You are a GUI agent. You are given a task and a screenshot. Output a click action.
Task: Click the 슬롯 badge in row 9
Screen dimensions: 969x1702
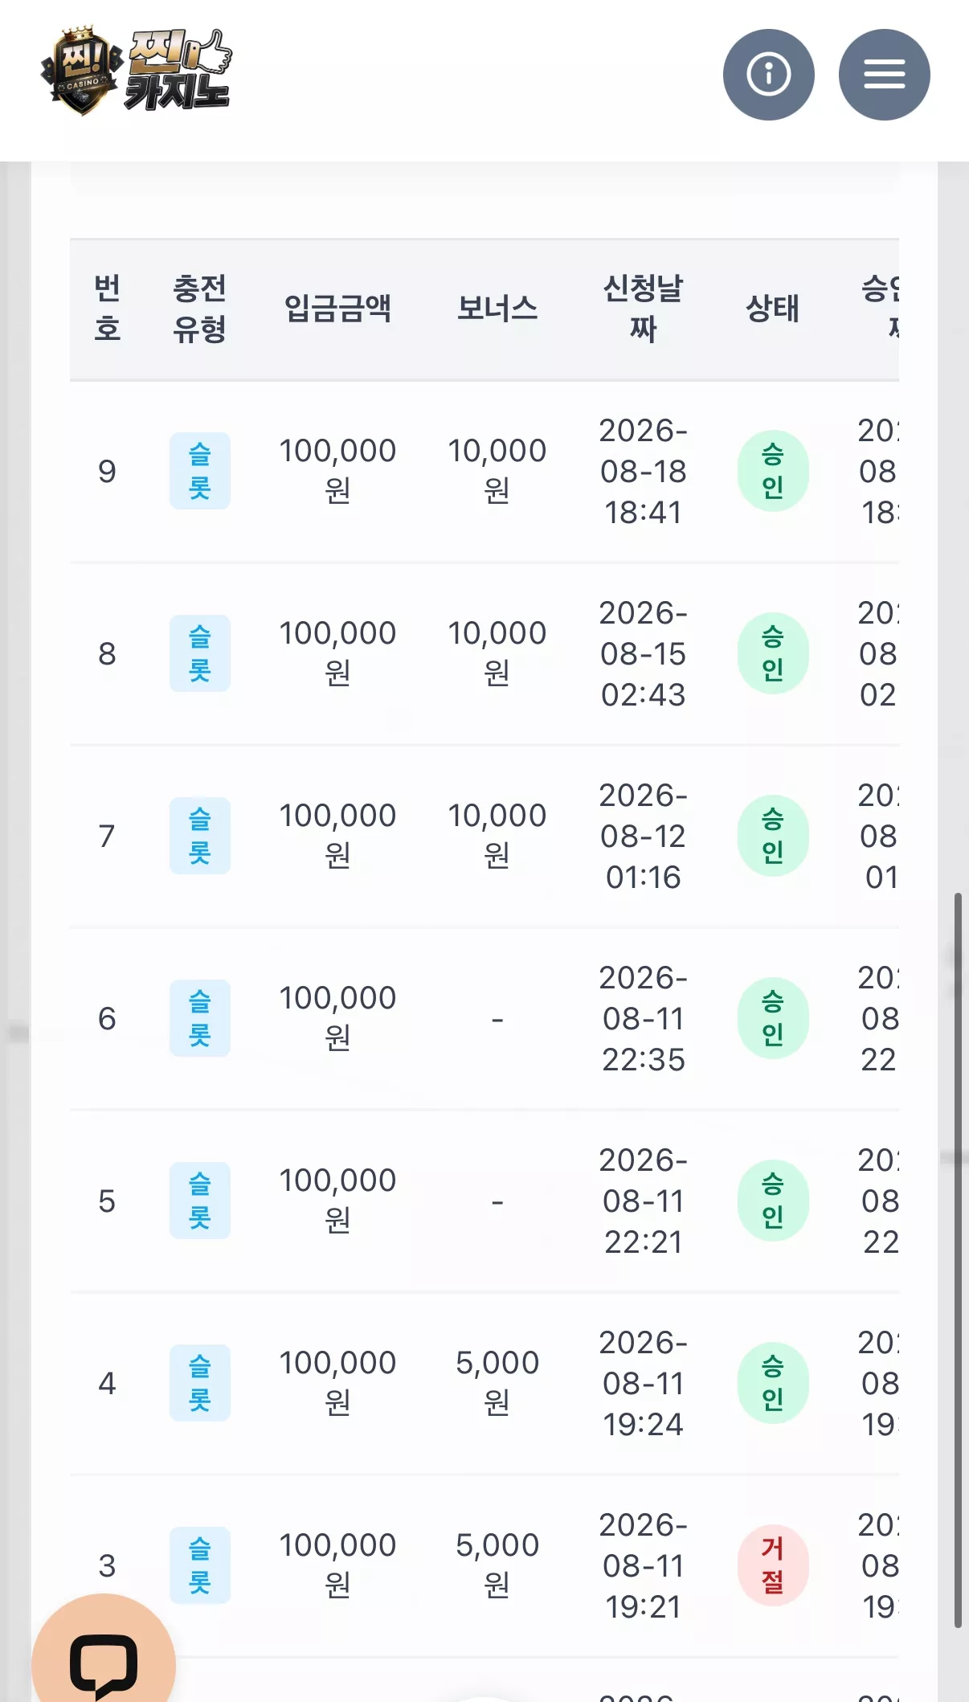[x=200, y=471]
